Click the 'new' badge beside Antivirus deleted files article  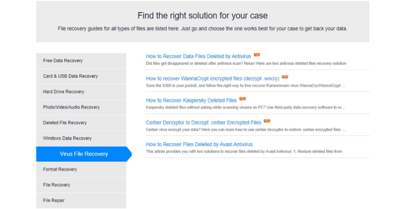tap(257, 55)
